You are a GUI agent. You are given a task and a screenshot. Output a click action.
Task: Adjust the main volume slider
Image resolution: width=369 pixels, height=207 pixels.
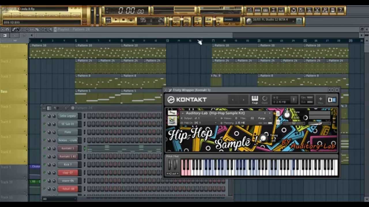93,16
